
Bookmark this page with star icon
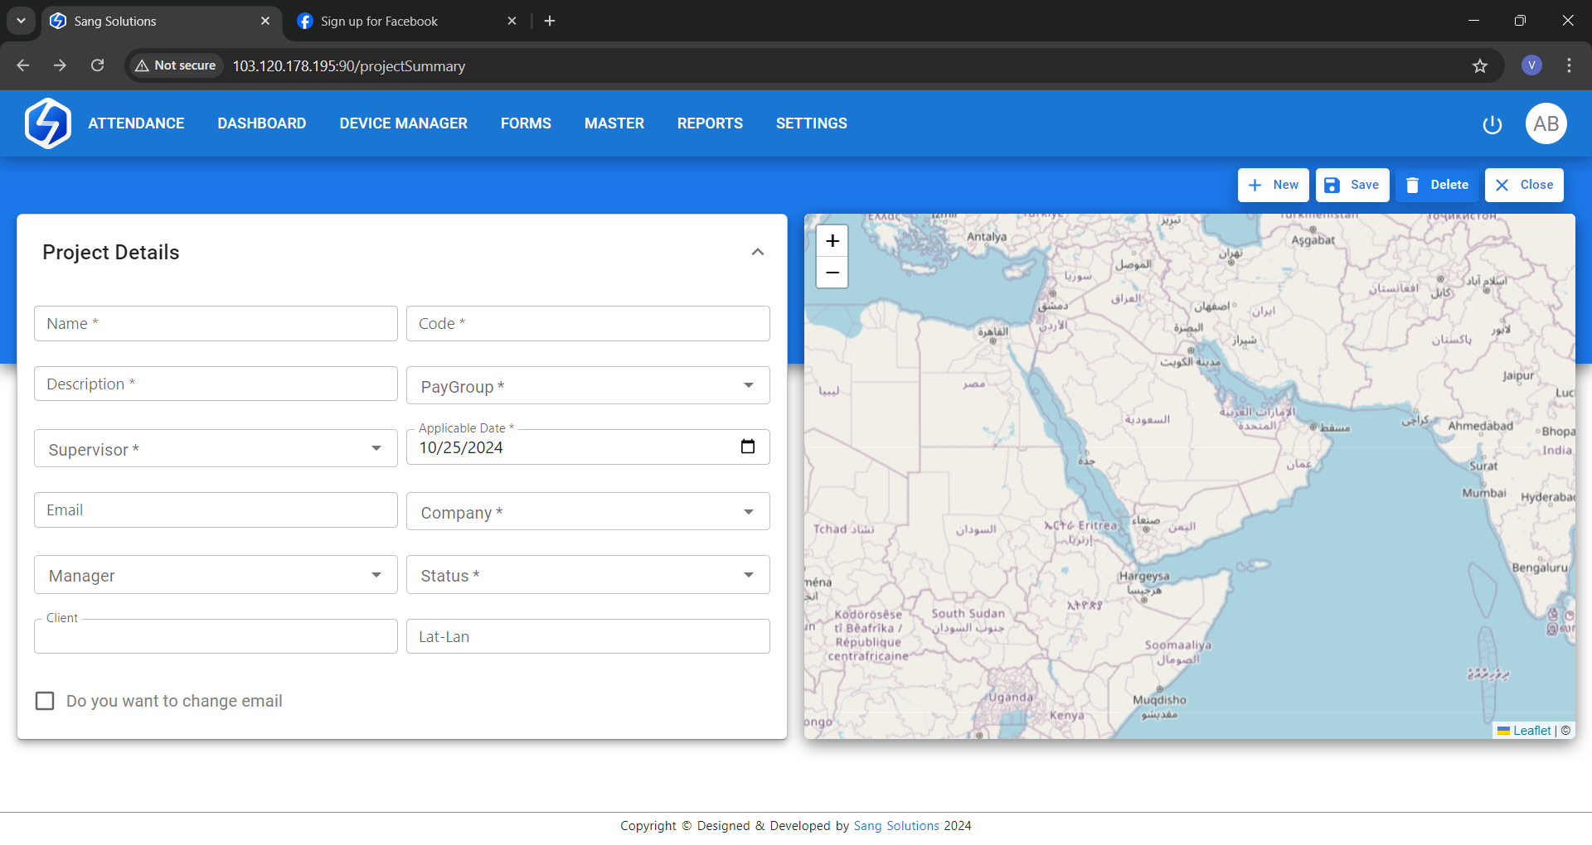[1480, 65]
